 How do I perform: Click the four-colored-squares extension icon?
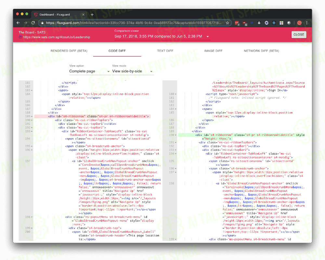coord(281,23)
